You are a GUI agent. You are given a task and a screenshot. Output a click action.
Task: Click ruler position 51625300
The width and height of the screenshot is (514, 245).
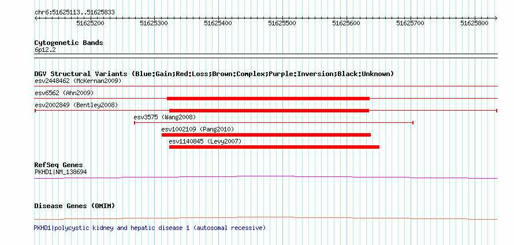[x=154, y=23]
